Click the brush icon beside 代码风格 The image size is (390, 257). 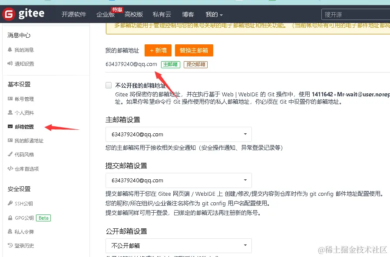coord(10,154)
